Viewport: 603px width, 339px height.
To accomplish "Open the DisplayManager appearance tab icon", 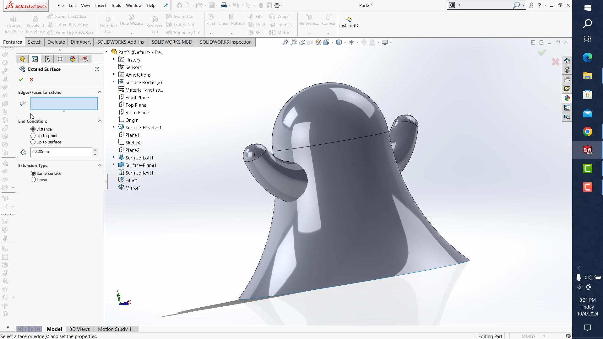I will coord(73,59).
